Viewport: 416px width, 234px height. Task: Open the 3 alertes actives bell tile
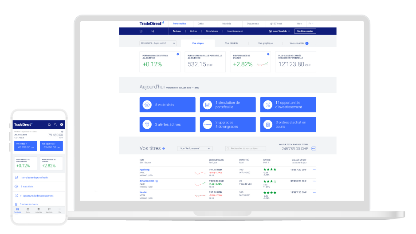[x=167, y=124]
